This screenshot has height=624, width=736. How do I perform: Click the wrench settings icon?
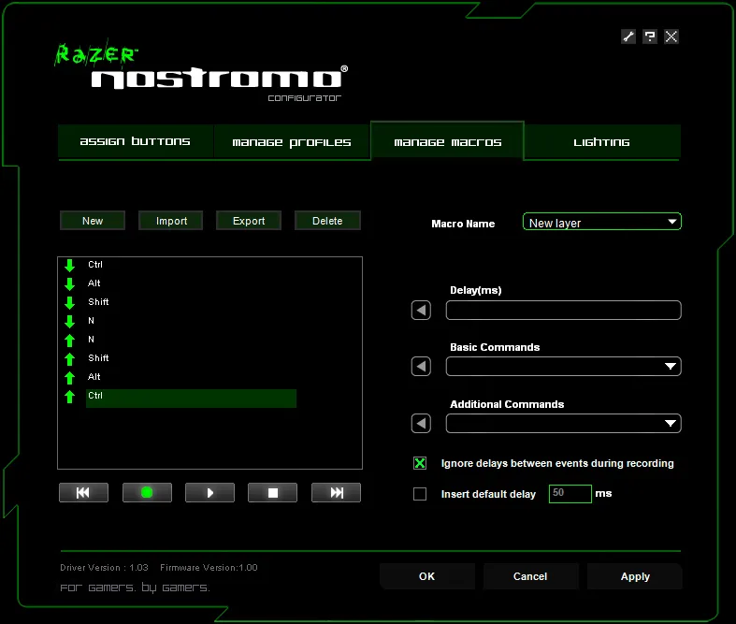coord(628,36)
